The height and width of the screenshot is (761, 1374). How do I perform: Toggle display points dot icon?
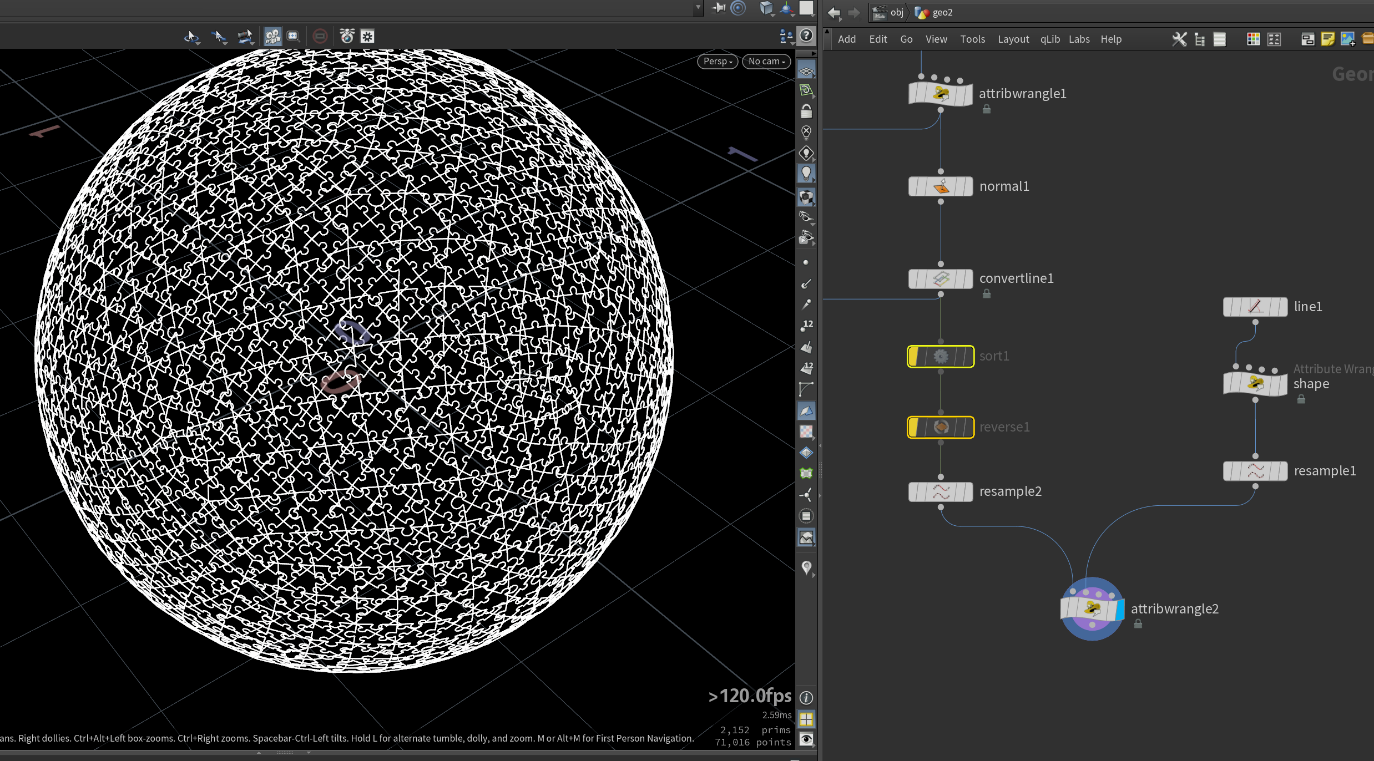(x=806, y=262)
